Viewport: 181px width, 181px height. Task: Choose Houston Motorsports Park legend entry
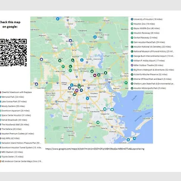148,88
